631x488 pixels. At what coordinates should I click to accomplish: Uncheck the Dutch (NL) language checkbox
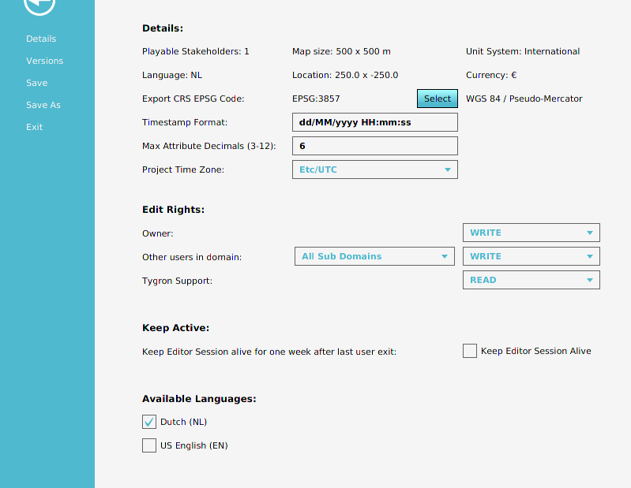coord(149,422)
